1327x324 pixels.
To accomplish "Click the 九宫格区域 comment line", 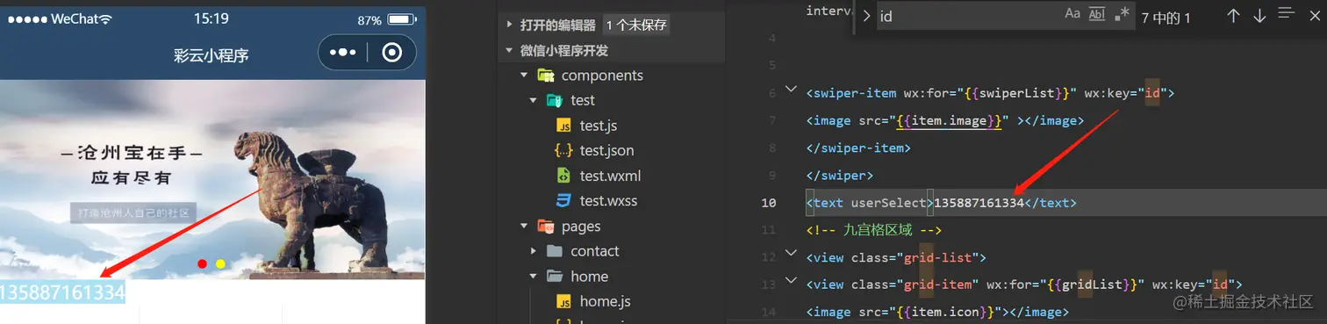I will [874, 230].
